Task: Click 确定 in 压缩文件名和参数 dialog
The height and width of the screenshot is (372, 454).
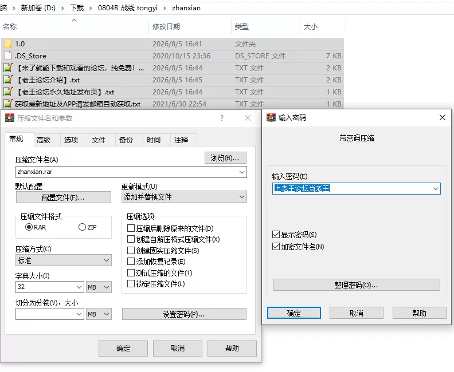Action: (123, 349)
